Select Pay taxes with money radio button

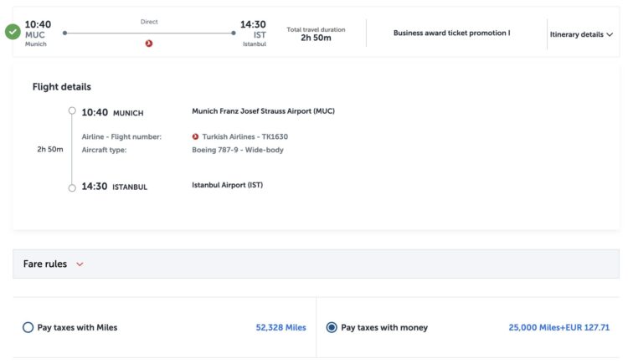click(332, 327)
